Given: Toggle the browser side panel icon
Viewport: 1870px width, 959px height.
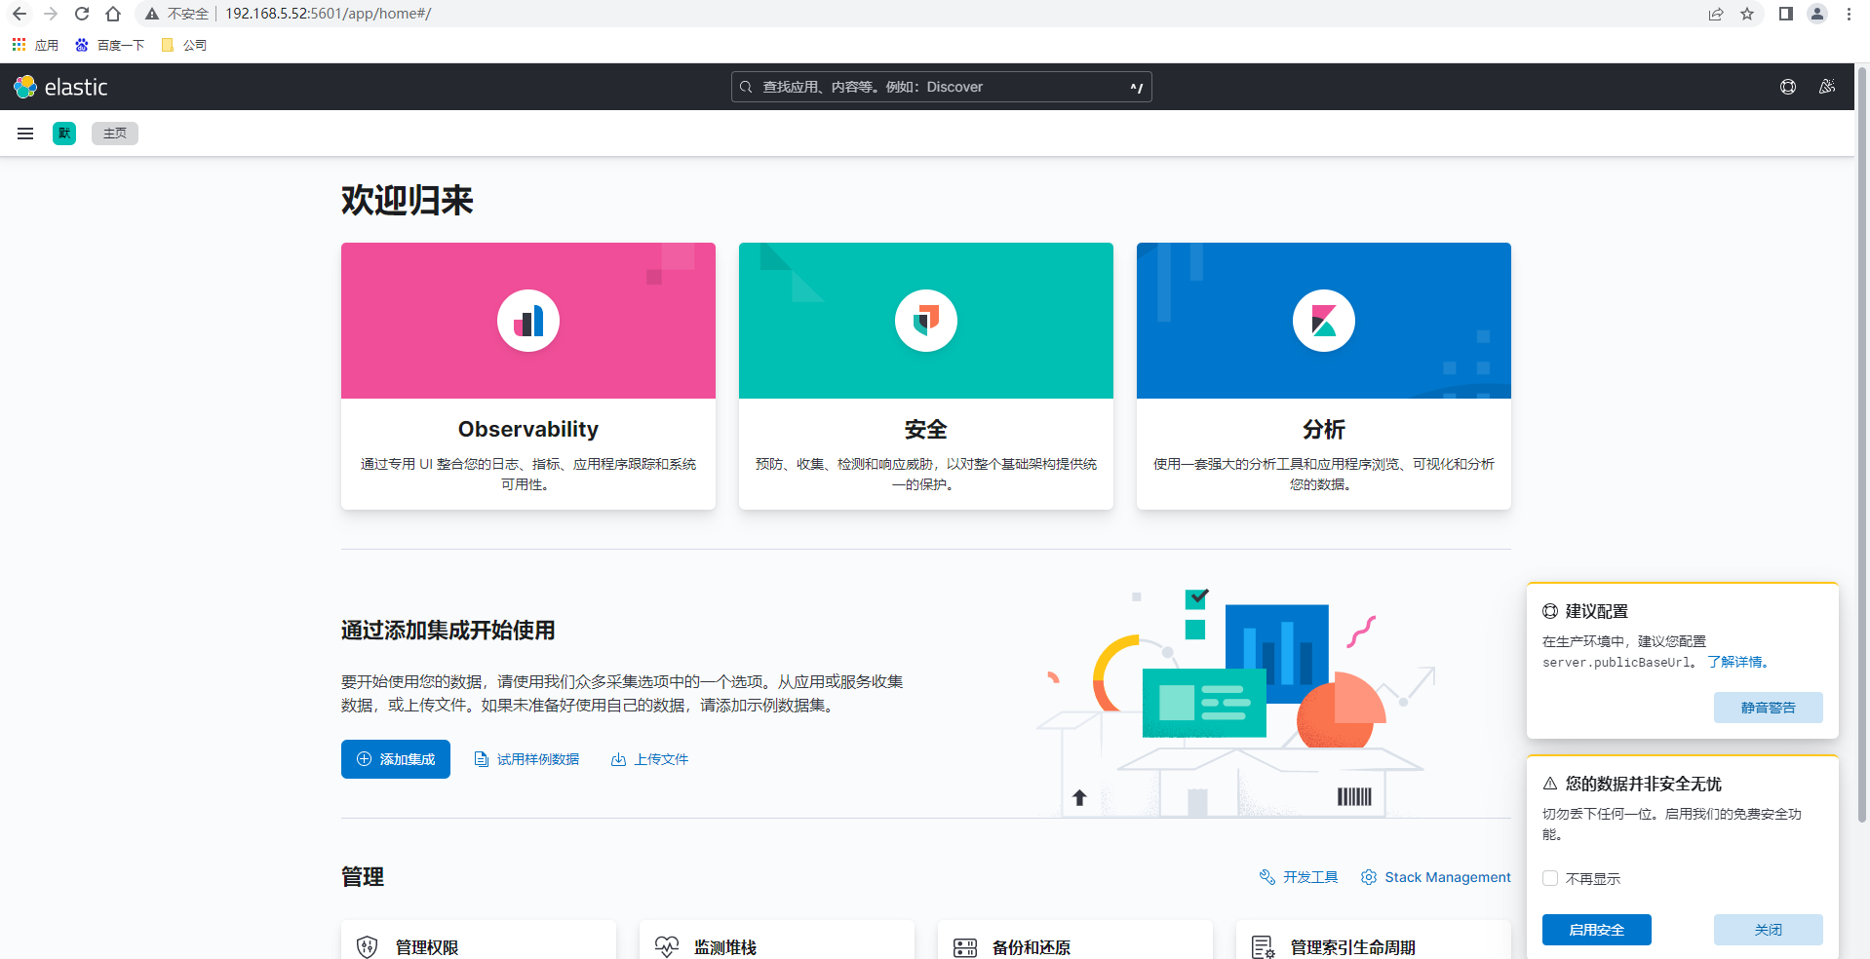Looking at the screenshot, I should (x=1785, y=14).
